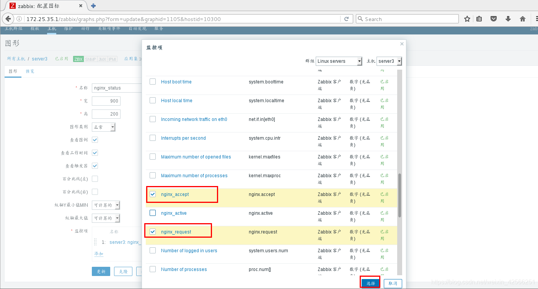Click the site information icon in address bar
Viewport: 538px width, 289px height.
point(20,19)
